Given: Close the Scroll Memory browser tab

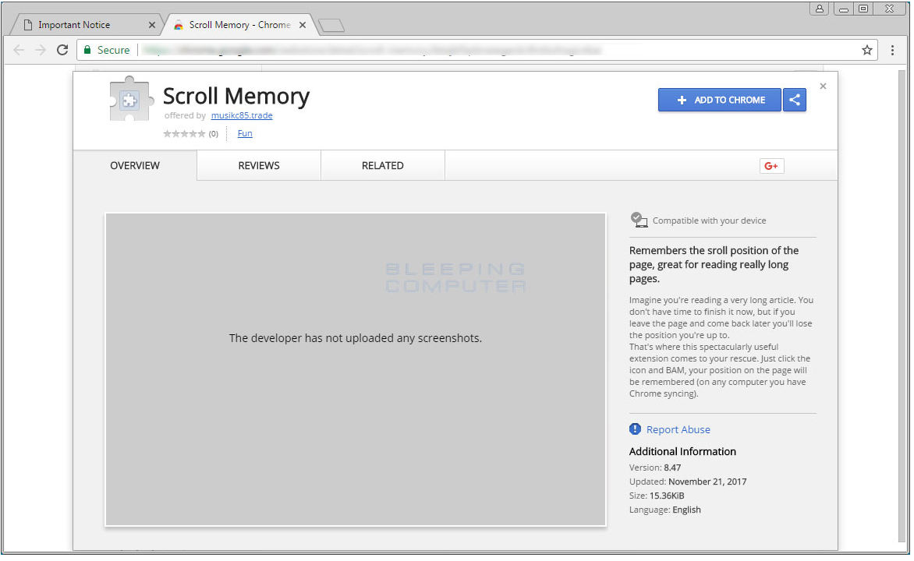Looking at the screenshot, I should click(303, 25).
